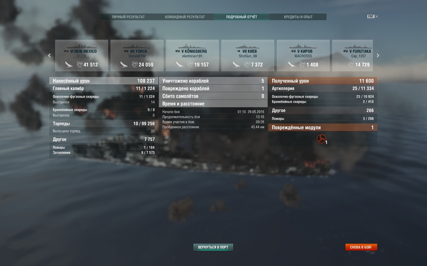Click the ESC key icon

tap(371, 16)
